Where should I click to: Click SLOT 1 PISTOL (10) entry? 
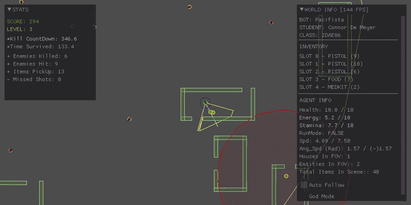(331, 64)
